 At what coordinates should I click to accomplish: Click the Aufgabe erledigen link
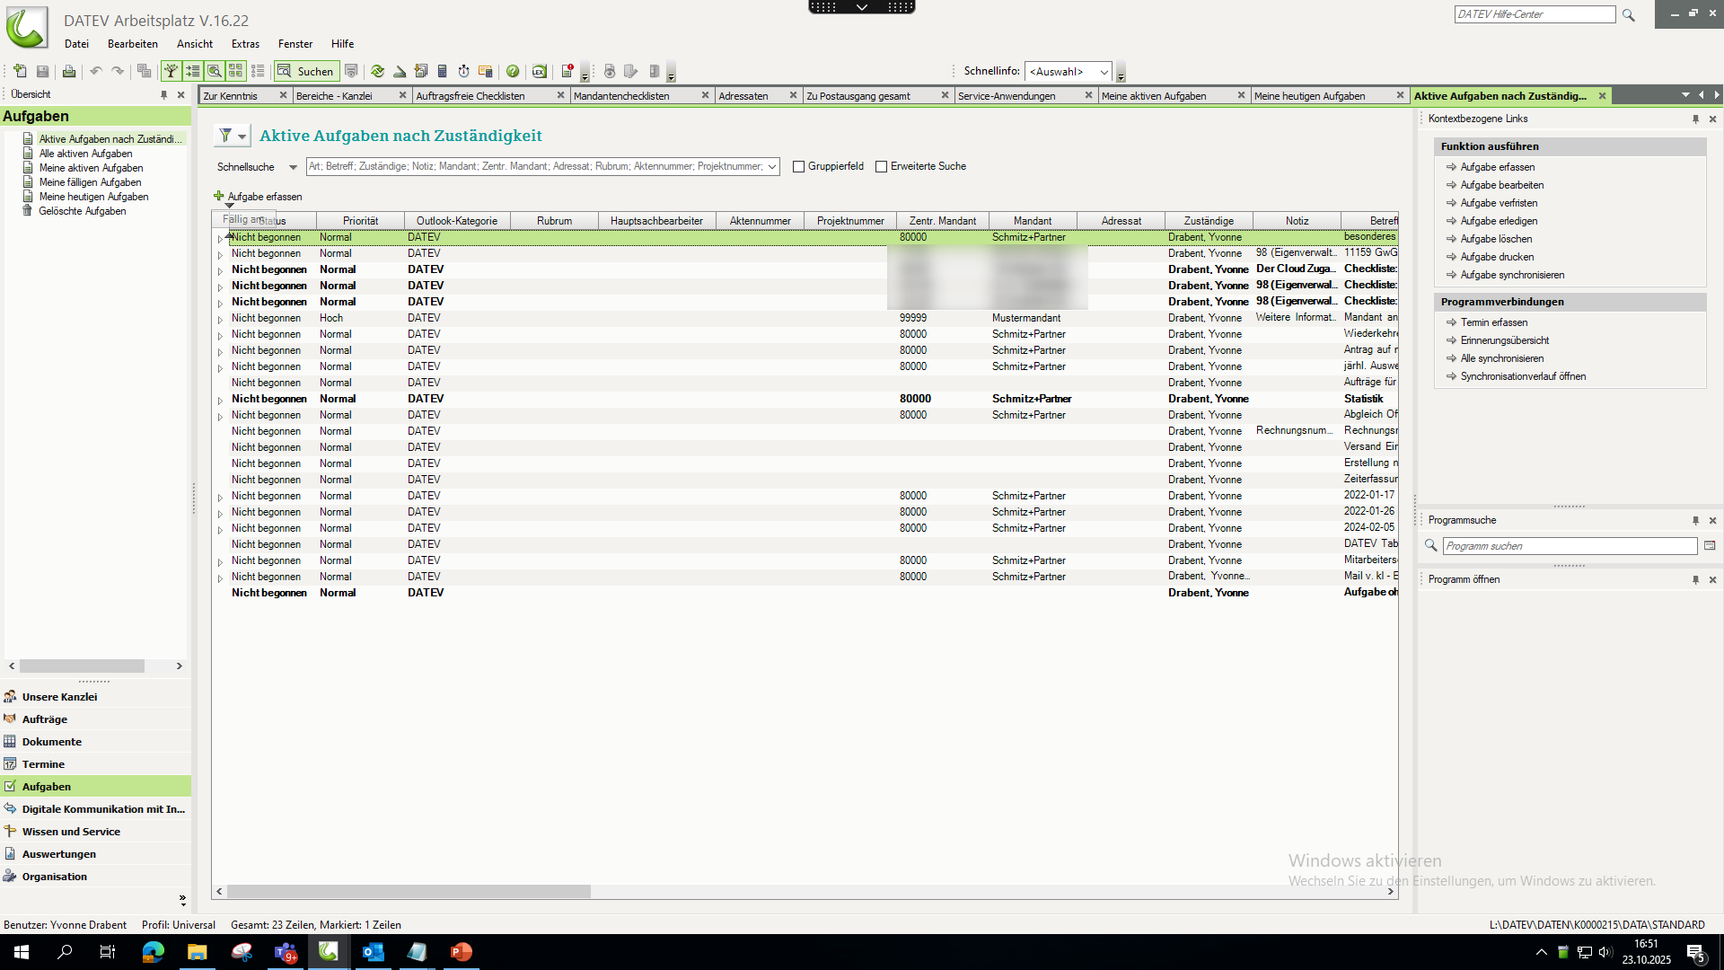(1498, 221)
